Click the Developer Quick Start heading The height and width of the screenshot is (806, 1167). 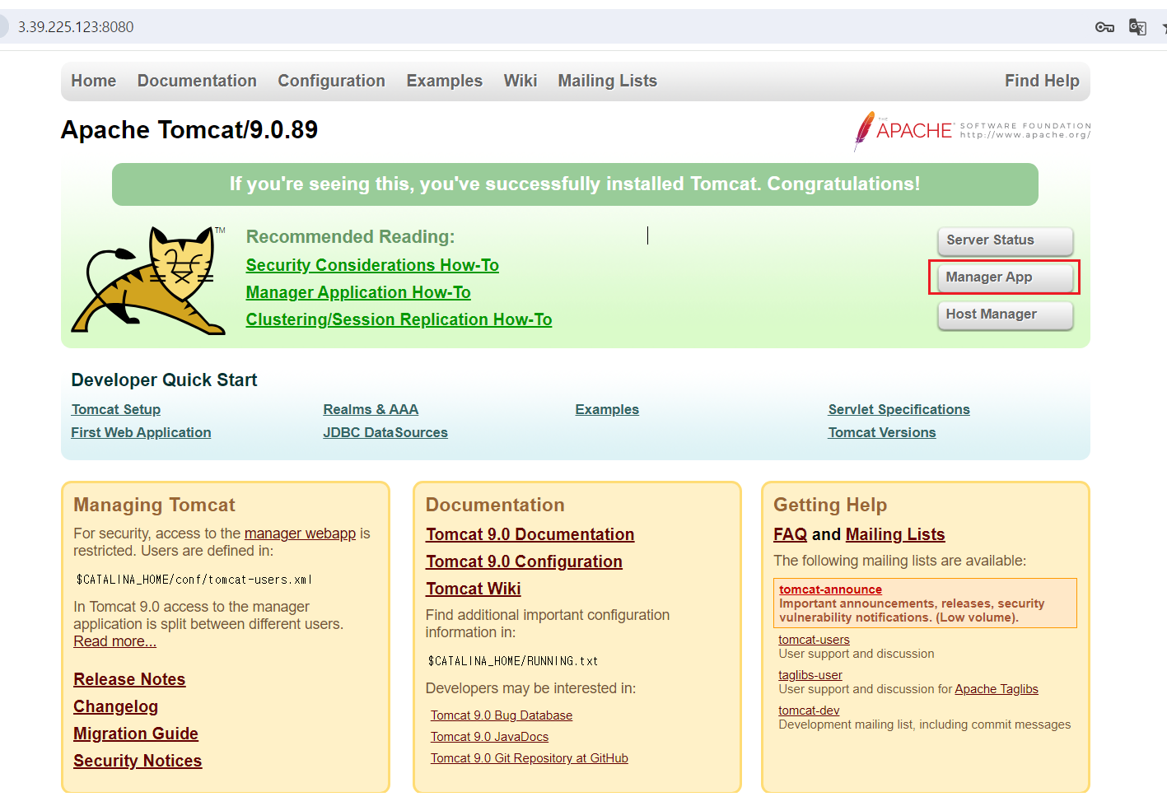164,380
